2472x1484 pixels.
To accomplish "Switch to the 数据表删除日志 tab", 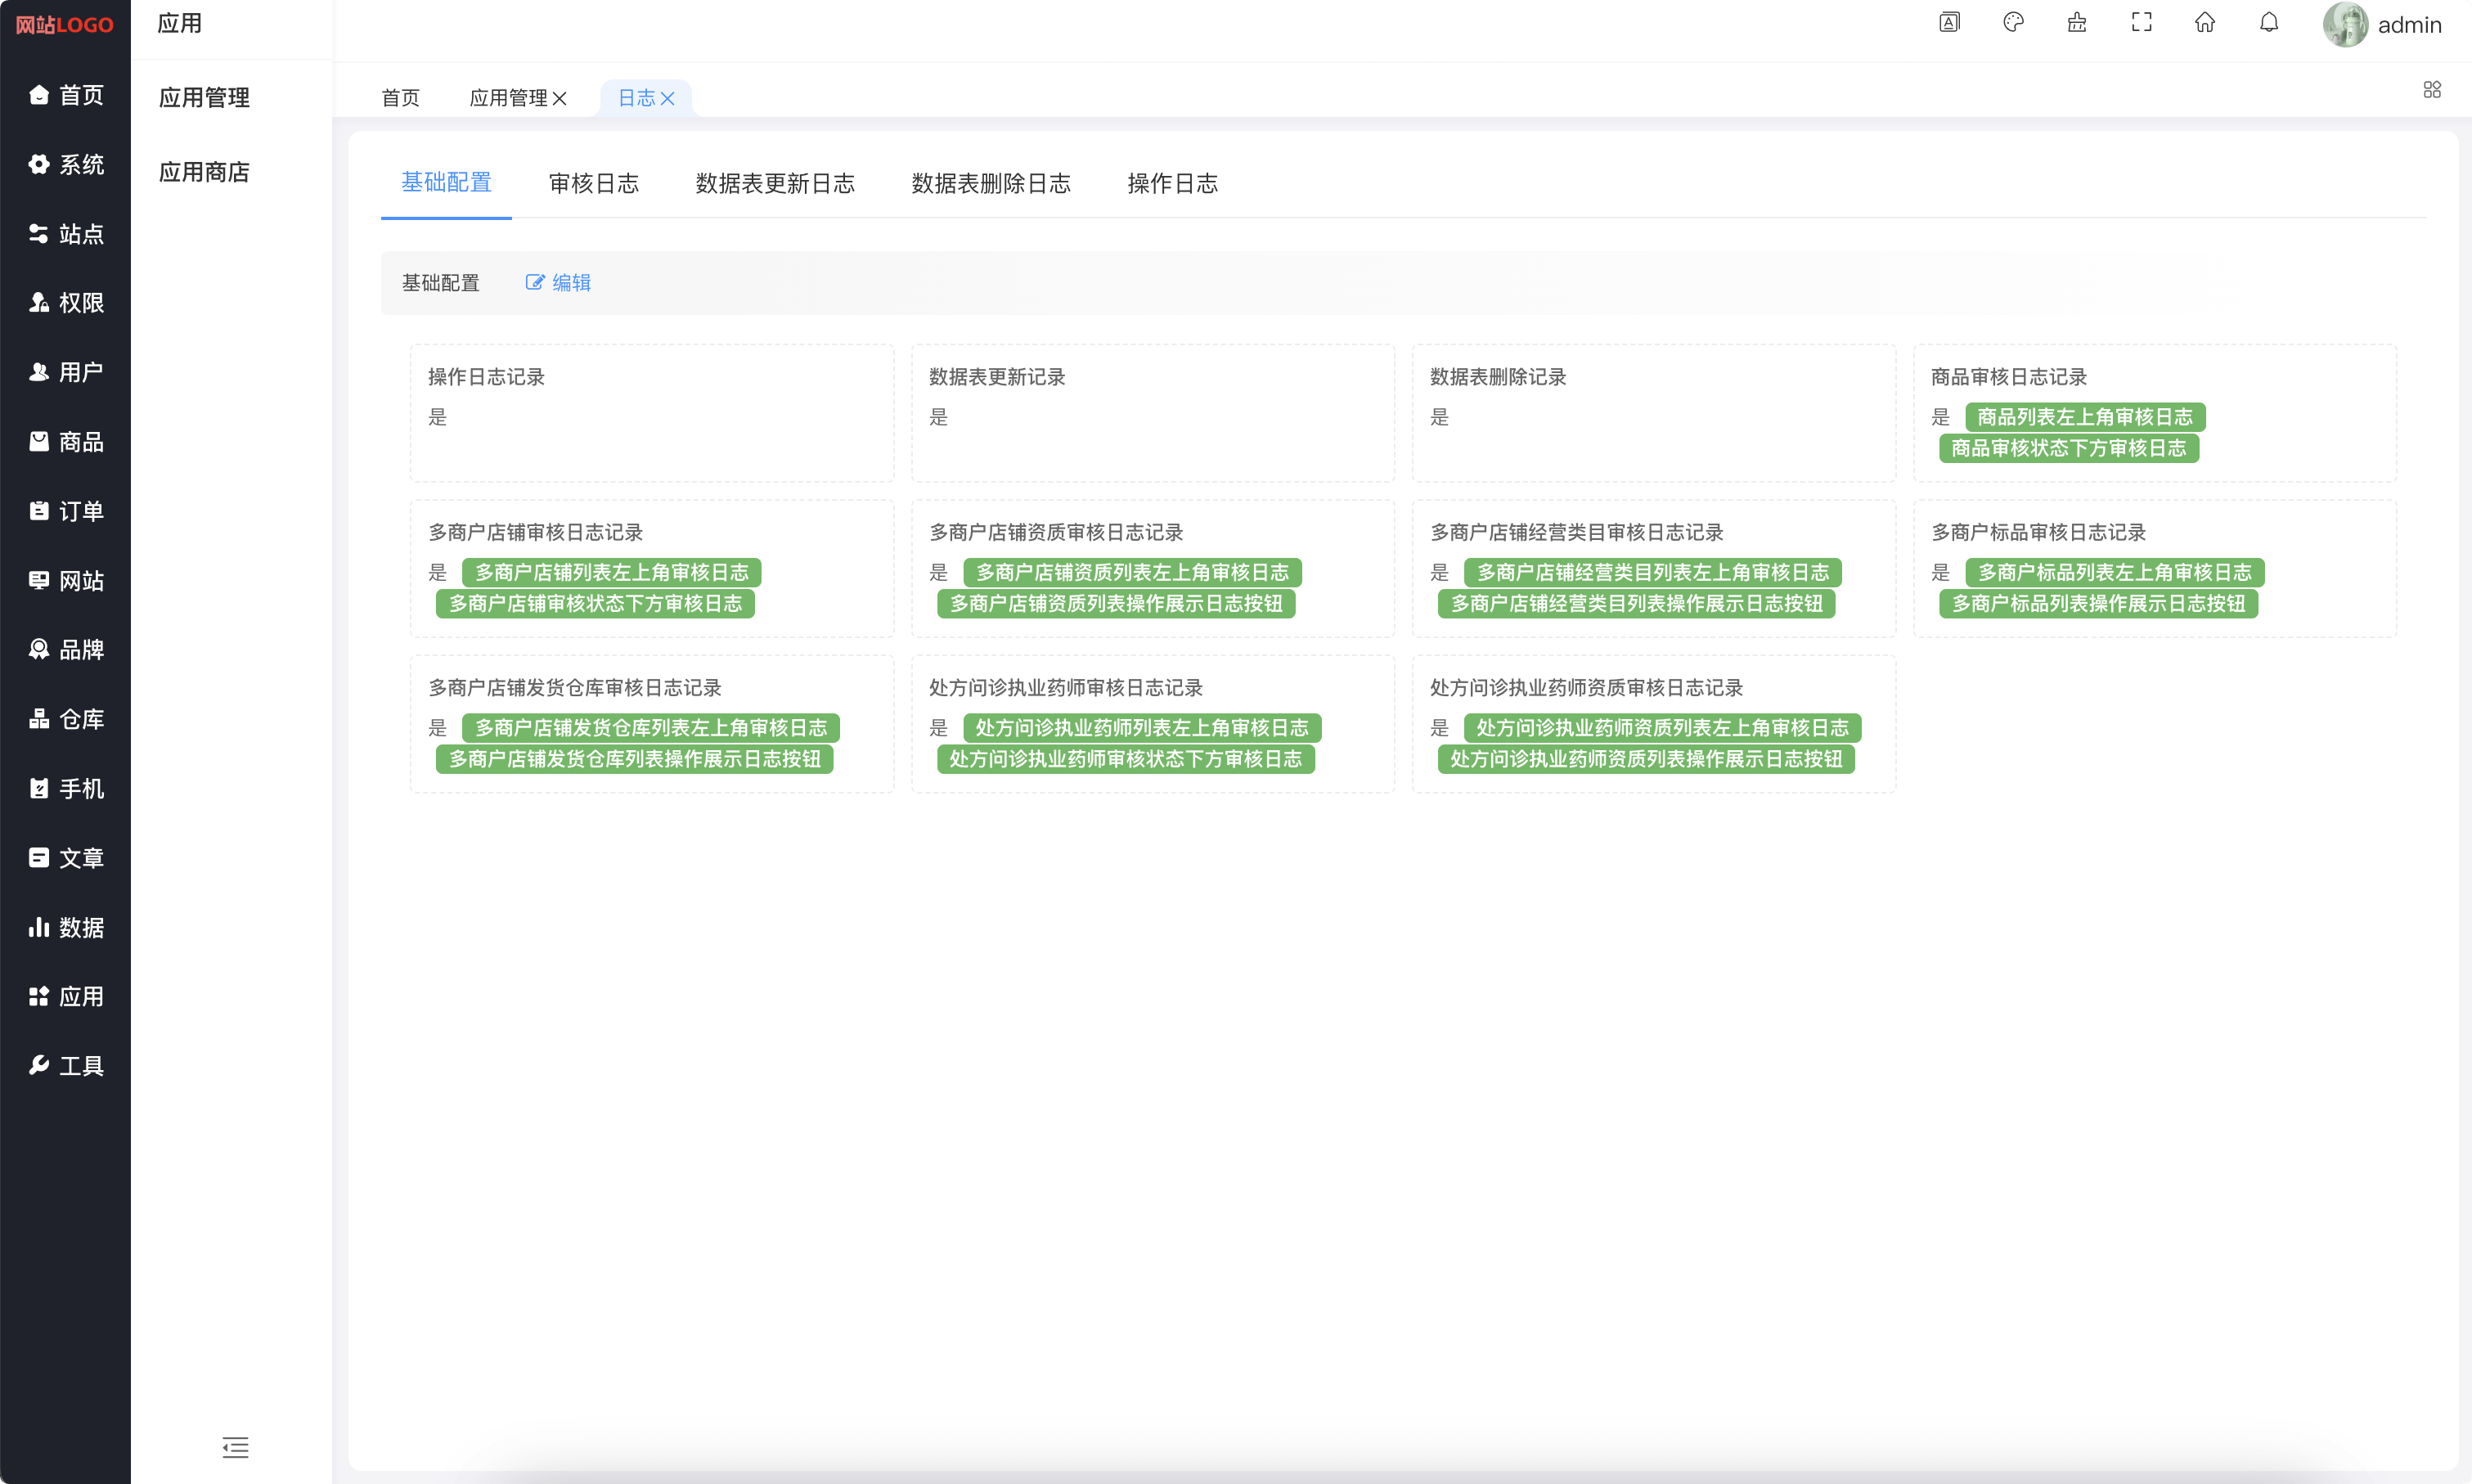I will tap(991, 183).
